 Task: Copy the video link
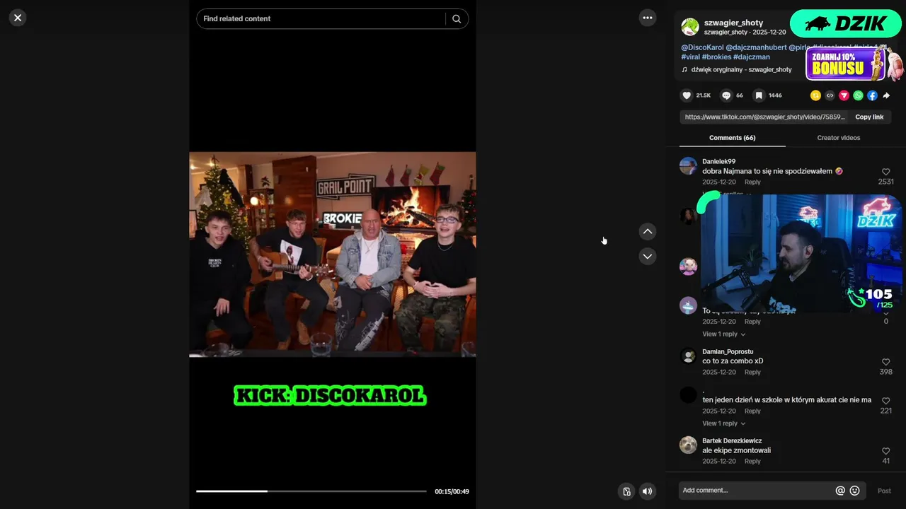[x=869, y=117]
